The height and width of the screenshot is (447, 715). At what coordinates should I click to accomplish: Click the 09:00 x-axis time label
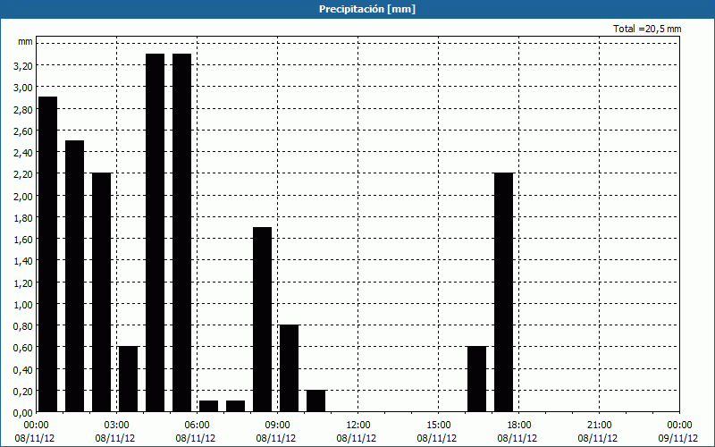[277, 426]
